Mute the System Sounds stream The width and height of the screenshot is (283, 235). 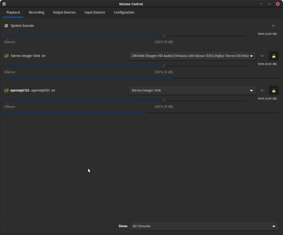point(273,26)
